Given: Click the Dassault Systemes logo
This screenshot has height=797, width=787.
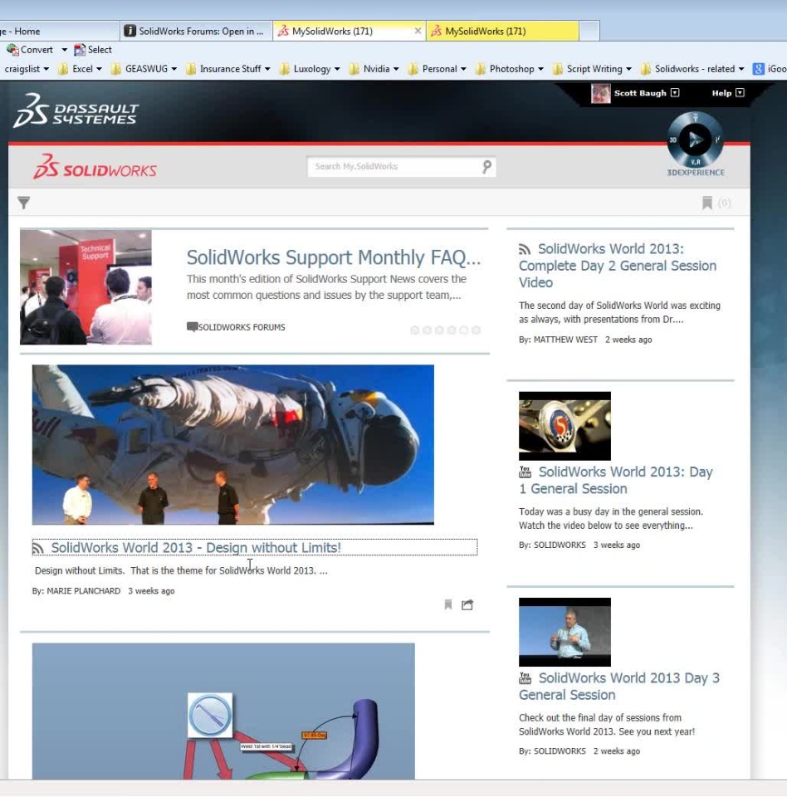Looking at the screenshot, I should (76, 110).
